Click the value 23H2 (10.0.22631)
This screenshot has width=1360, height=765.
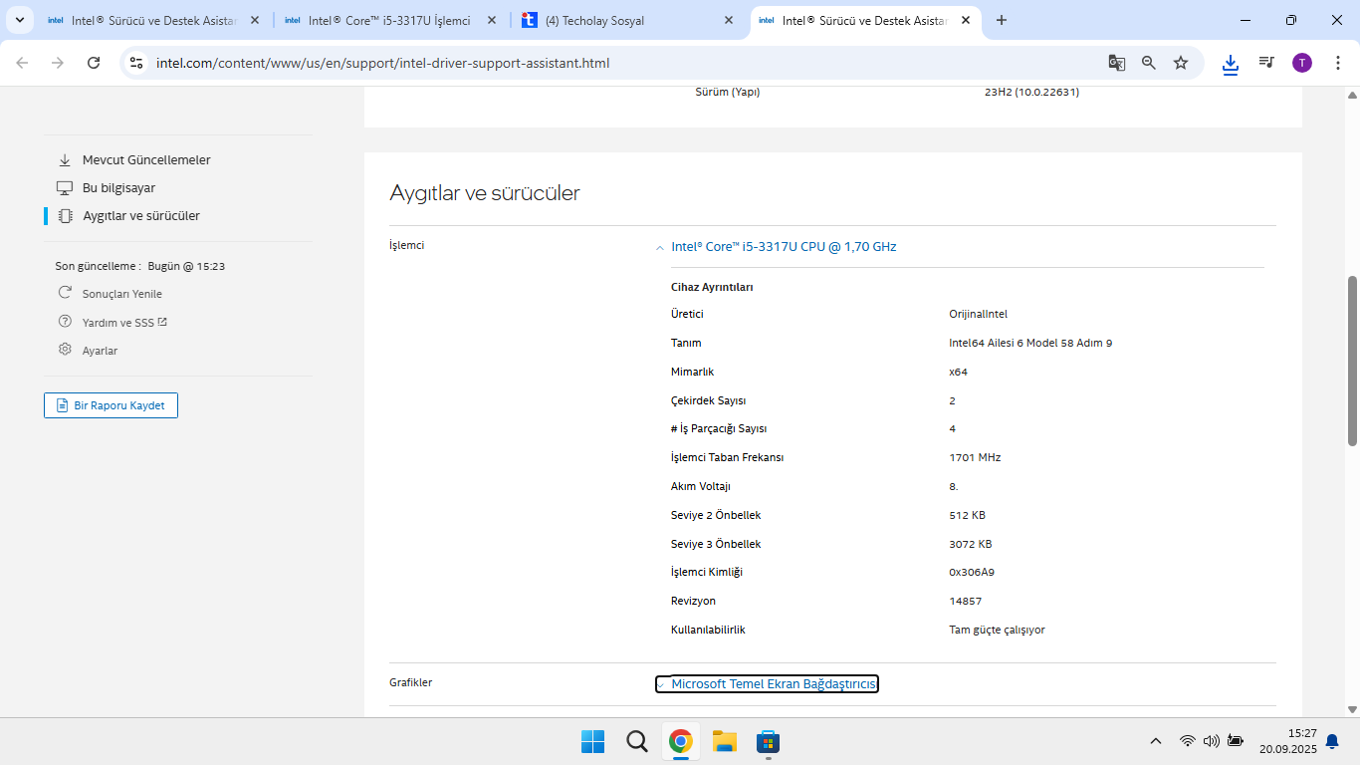(1031, 92)
